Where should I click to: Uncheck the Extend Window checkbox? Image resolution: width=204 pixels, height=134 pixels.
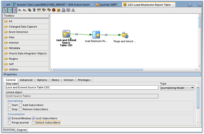pos(9,118)
